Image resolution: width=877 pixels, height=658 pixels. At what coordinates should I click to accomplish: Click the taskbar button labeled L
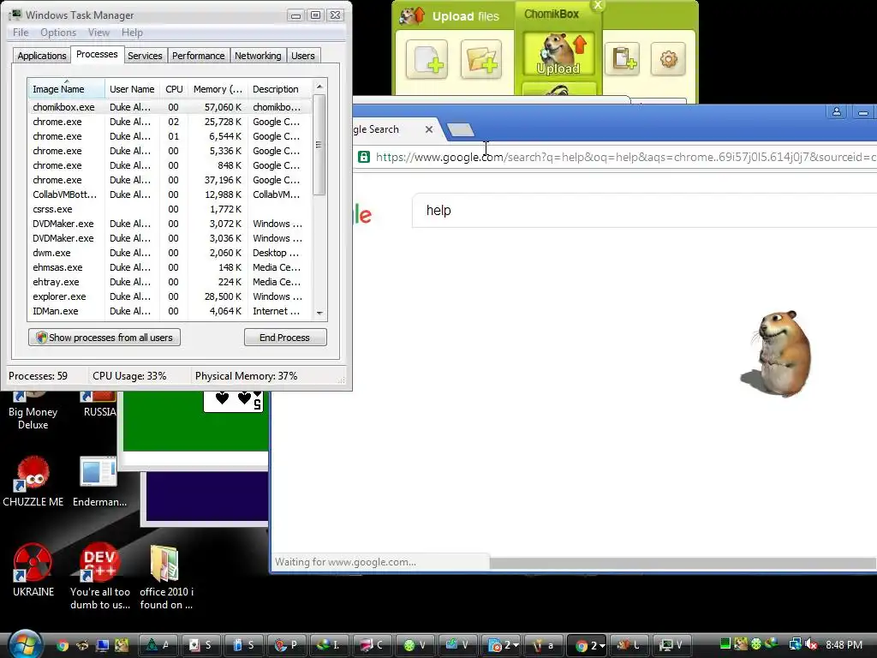(x=629, y=645)
